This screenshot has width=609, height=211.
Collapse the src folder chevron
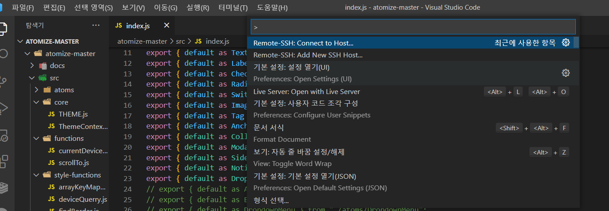[32, 78]
